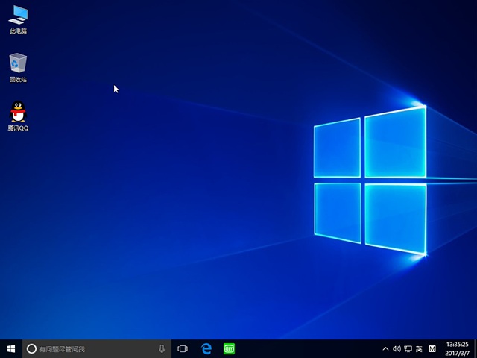This screenshot has height=358, width=477.
Task: Activate the Cortana microphone icon
Action: point(162,348)
